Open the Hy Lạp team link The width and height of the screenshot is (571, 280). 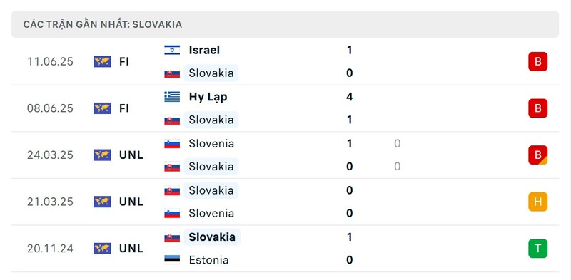coord(208,97)
